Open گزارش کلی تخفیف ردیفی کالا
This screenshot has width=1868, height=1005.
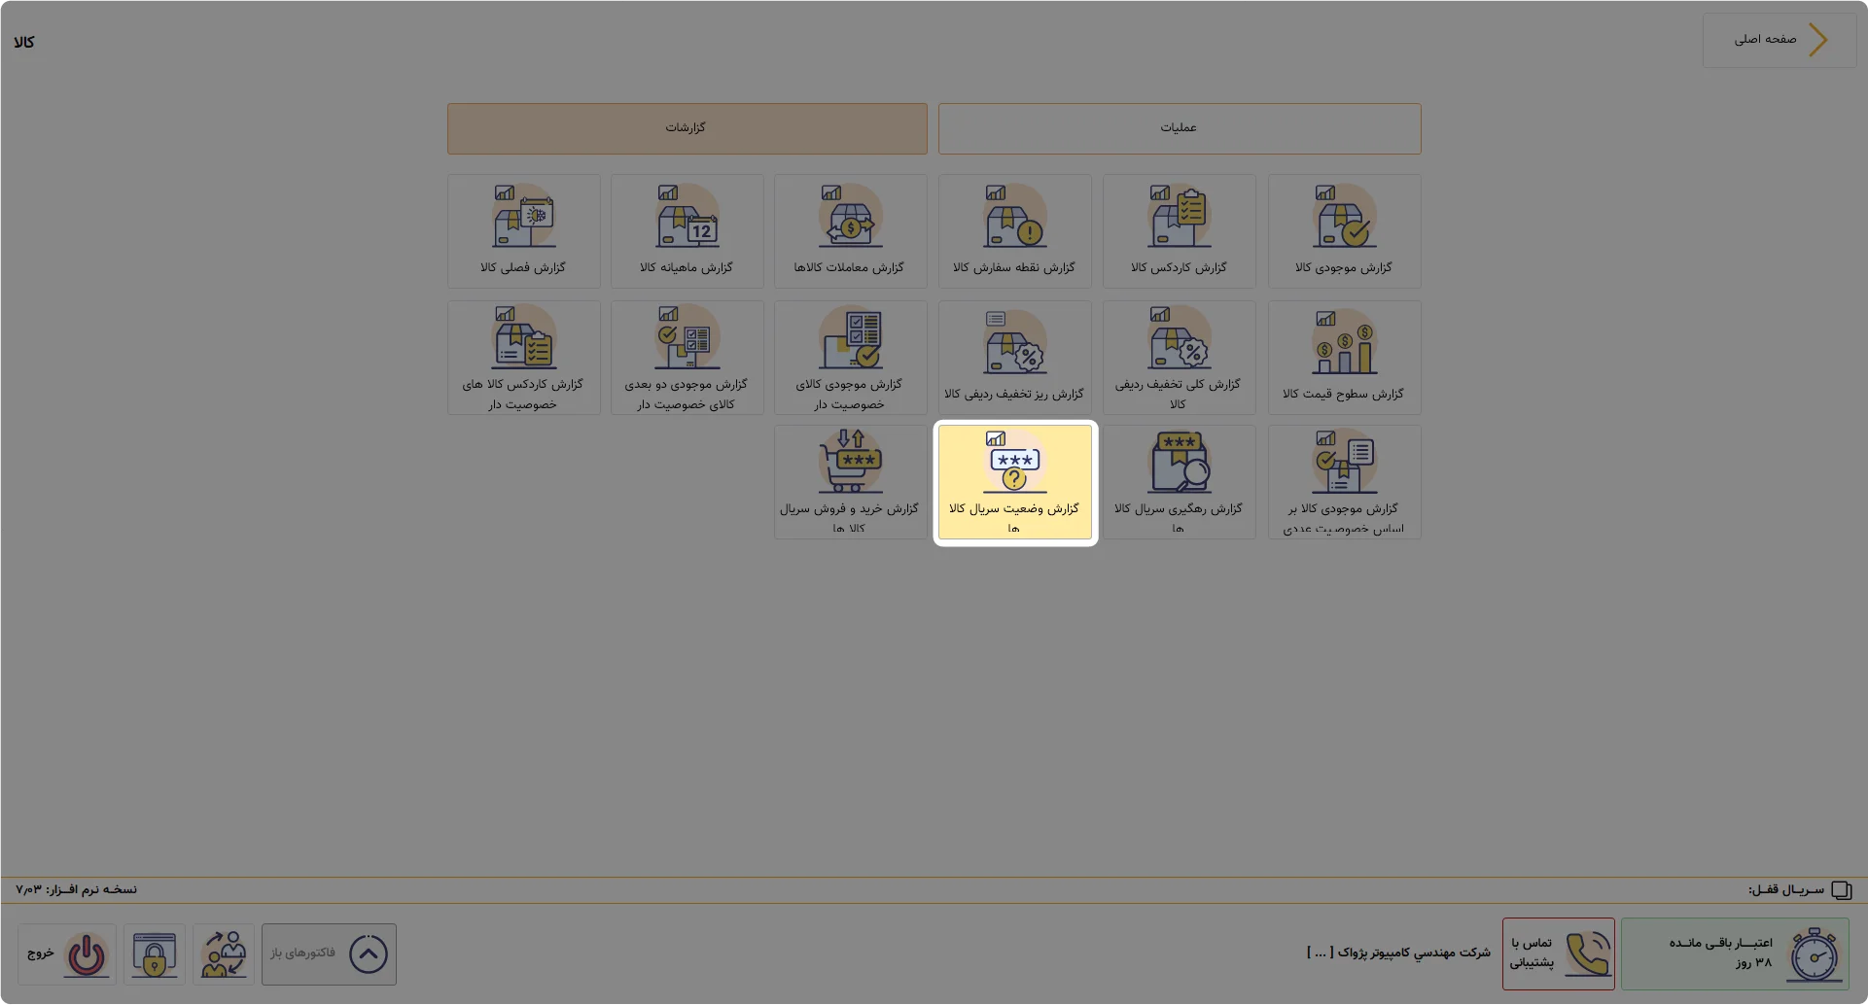(1179, 358)
